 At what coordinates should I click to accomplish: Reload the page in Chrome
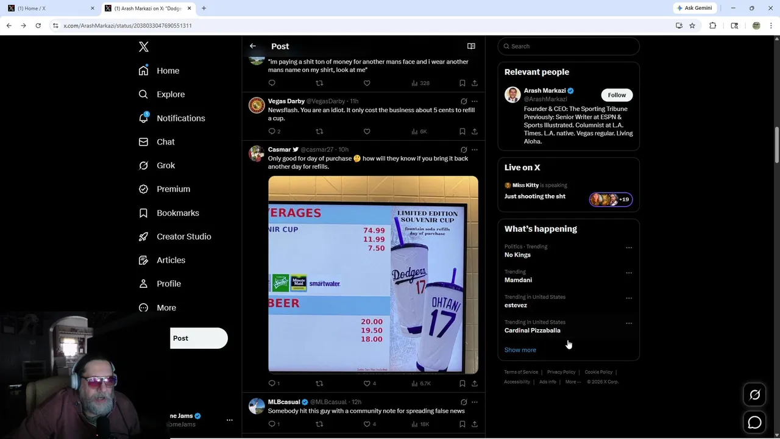(x=38, y=26)
